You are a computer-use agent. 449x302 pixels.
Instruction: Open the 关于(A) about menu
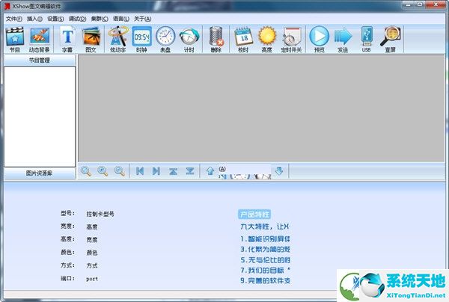[x=143, y=19]
